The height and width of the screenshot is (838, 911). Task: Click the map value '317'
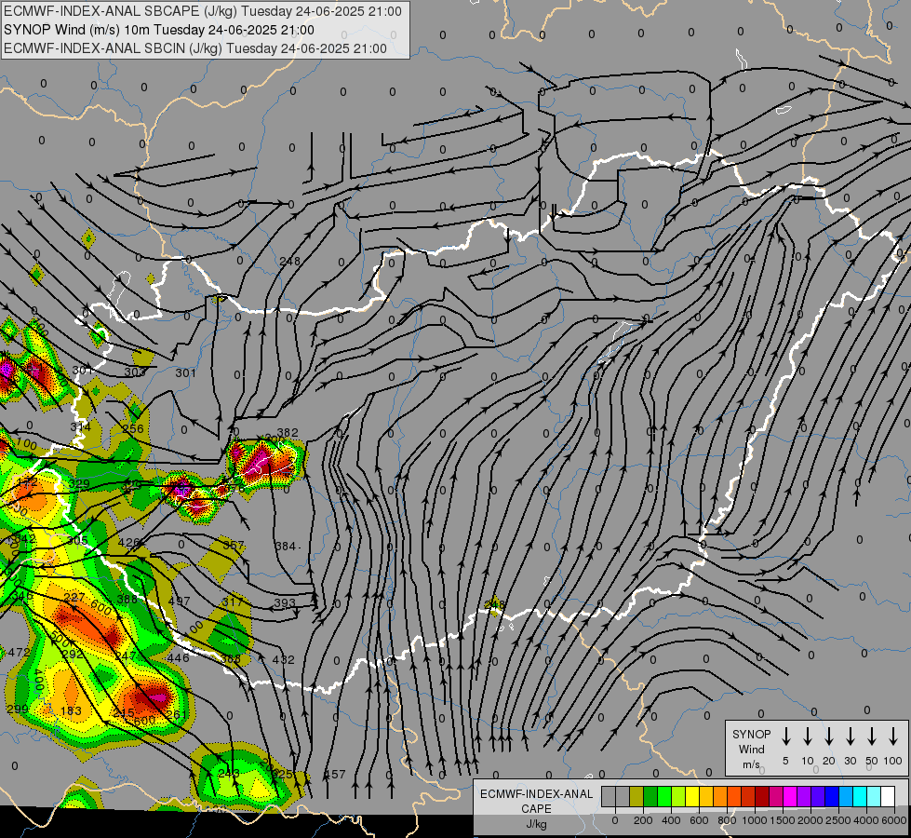(233, 601)
